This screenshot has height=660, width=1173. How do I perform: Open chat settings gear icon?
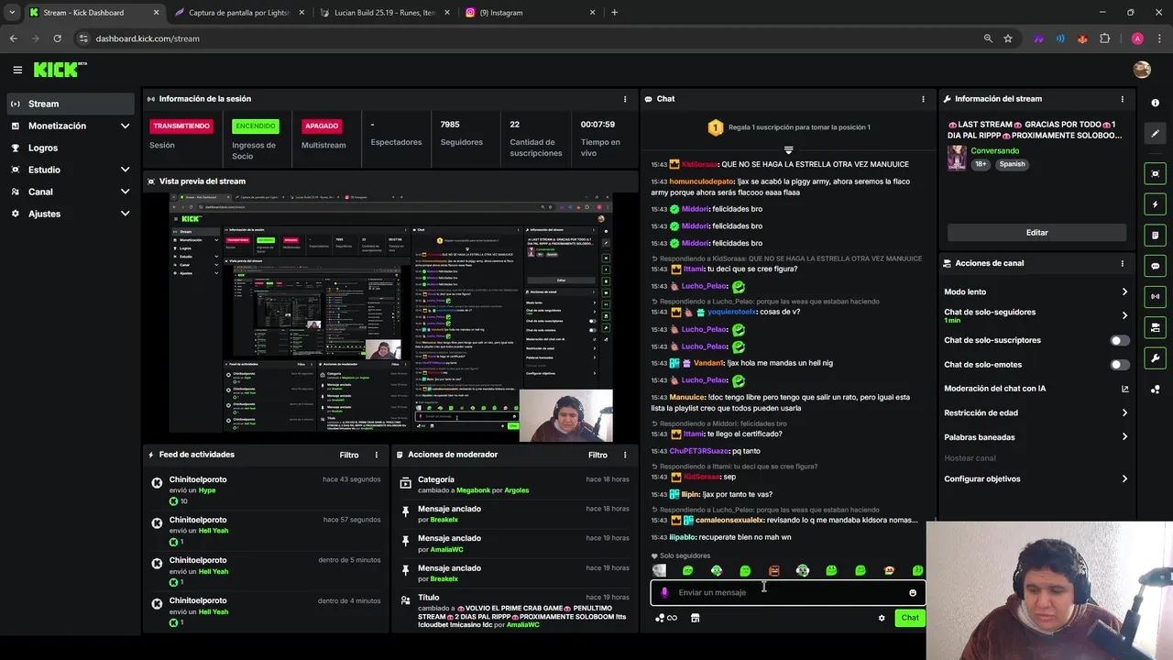tap(882, 618)
